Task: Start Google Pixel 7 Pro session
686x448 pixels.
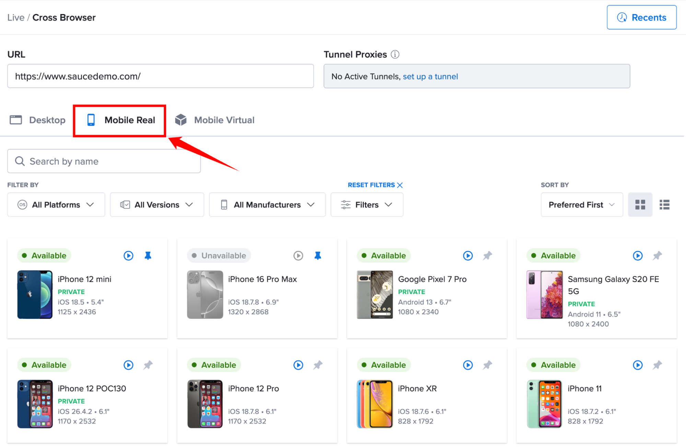Action: coord(468,256)
